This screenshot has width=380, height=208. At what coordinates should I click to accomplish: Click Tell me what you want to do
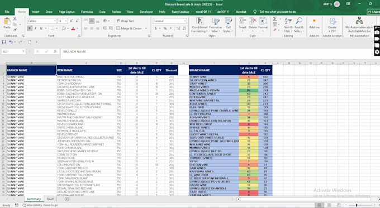278,12
